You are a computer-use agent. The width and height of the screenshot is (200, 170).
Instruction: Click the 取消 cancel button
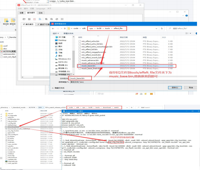(191, 88)
